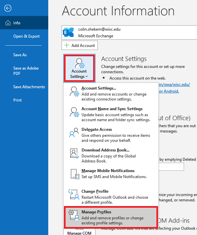The height and width of the screenshot is (235, 197).
Task: Click the Add Account button
Action: coord(80,45)
